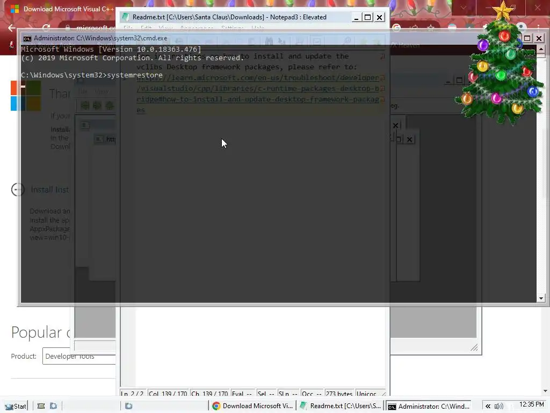Click the share icon in Chrome's address bar
The image size is (550, 413).
414,28
